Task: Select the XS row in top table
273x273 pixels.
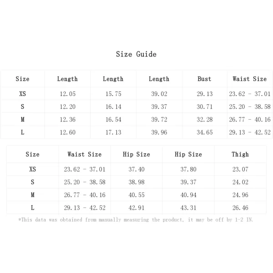Action: [136, 94]
